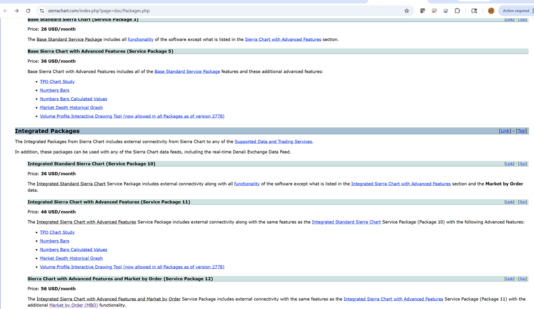Click the Integrated Packages section heading
534x309 pixels.
pos(47,131)
